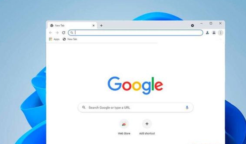Reload the page with the refresh icon
Viewport: 246px width, 144px height.
(x=64, y=32)
